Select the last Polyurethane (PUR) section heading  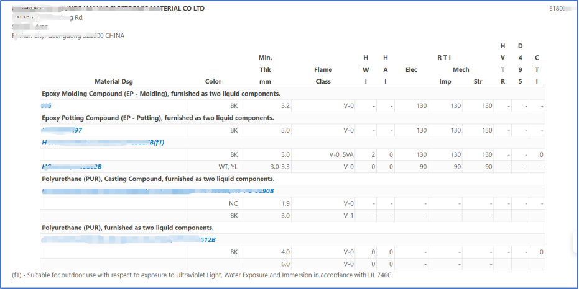tap(127, 228)
